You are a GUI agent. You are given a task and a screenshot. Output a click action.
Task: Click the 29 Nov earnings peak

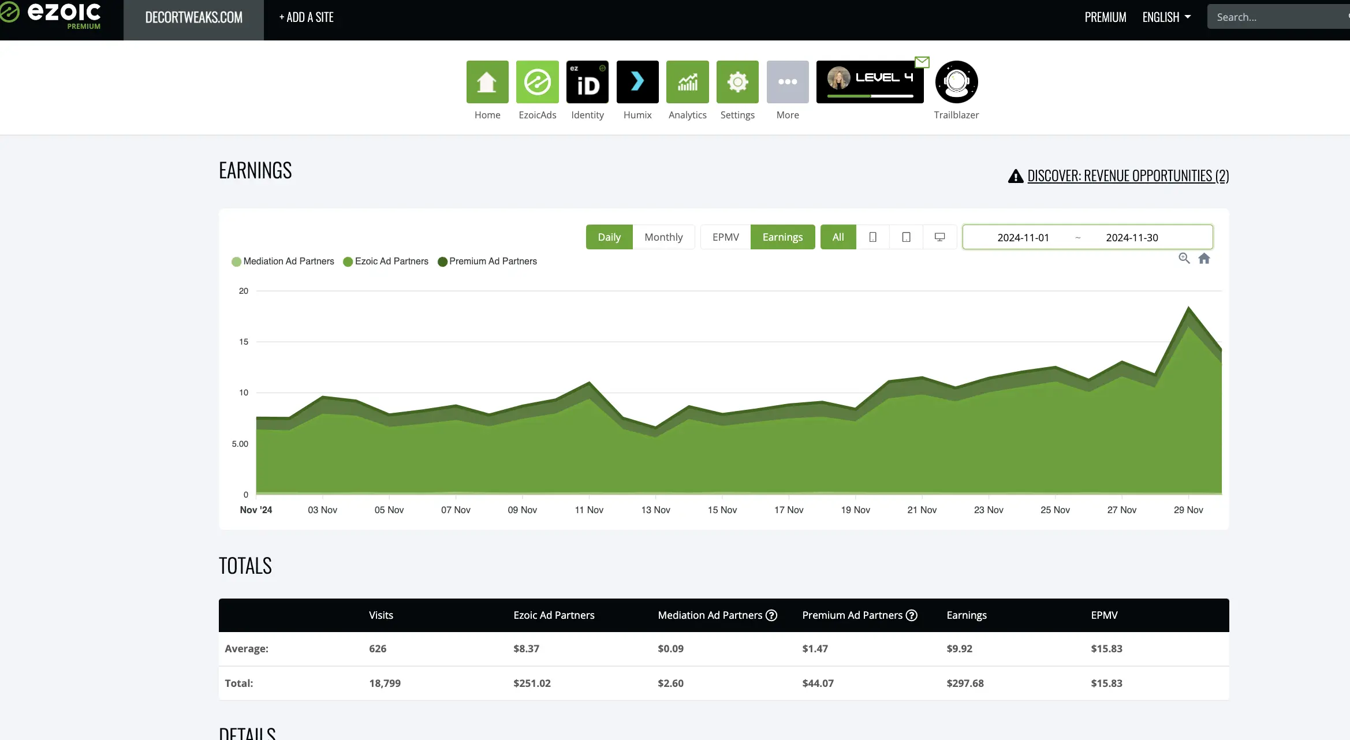pyautogui.click(x=1188, y=308)
